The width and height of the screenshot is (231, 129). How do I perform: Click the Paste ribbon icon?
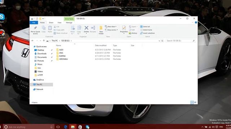50,28
